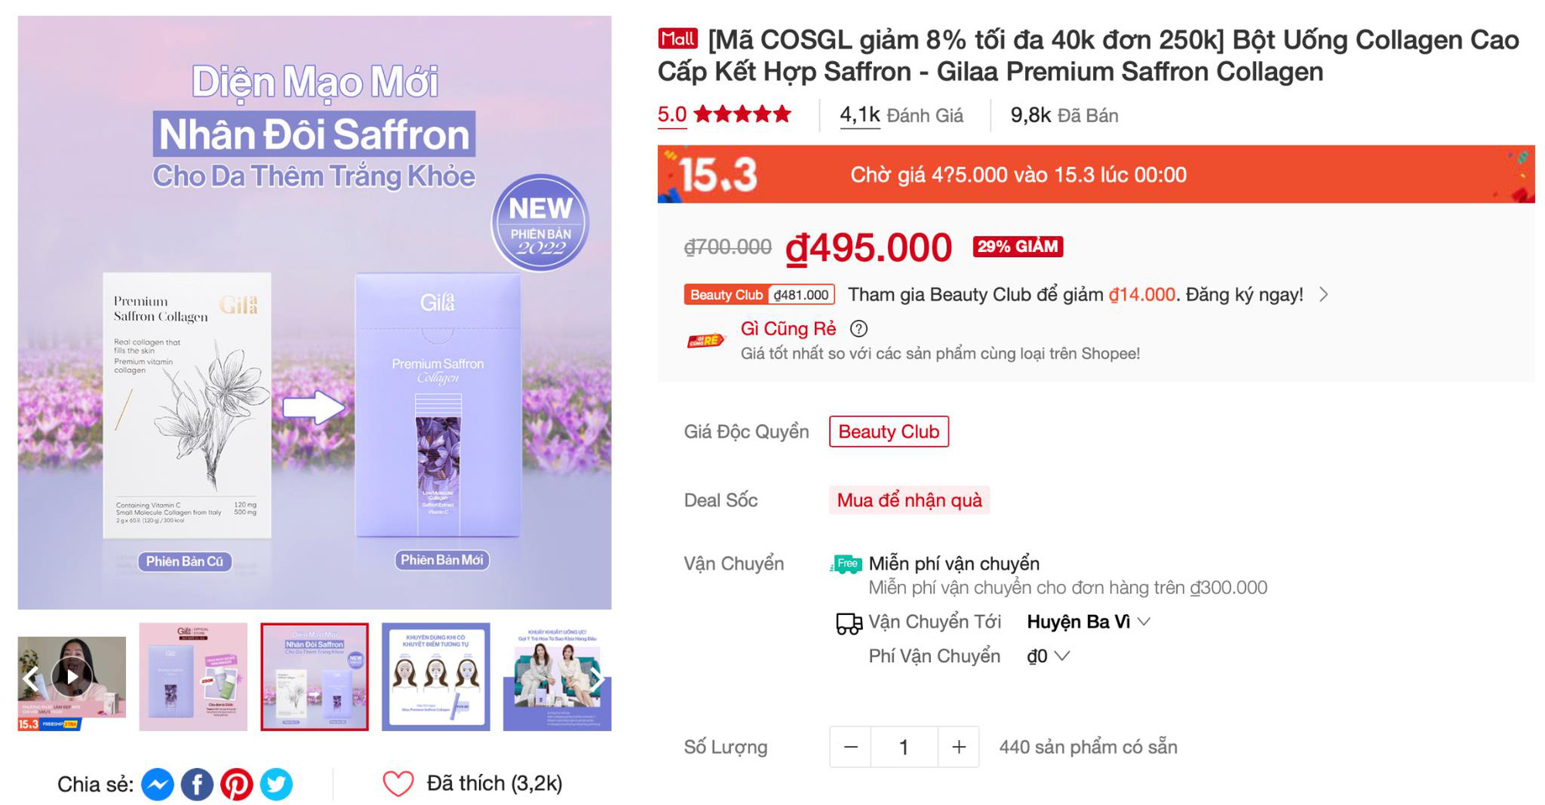
Task: Open Beauty Club signup chevron arrow
Action: tap(1324, 294)
